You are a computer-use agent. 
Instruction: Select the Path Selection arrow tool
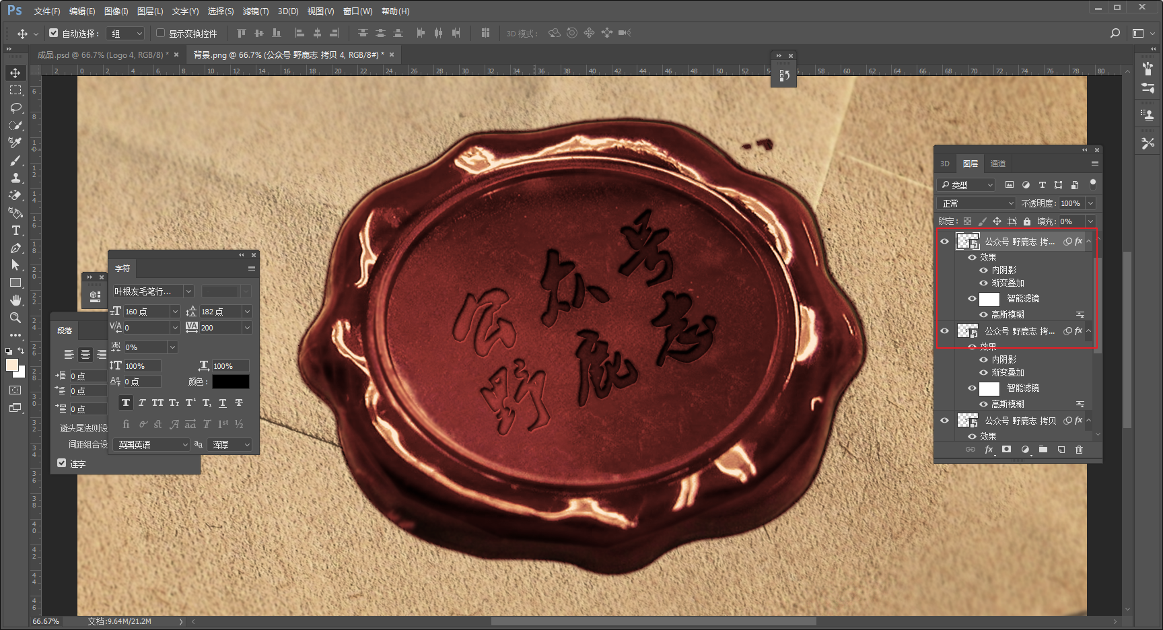coord(15,265)
